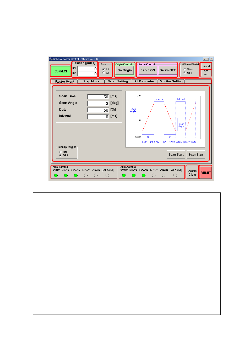The image size is (250, 353).
Task: Click the Axis 1 MOVE indicator
Action: (x=86, y=175)
